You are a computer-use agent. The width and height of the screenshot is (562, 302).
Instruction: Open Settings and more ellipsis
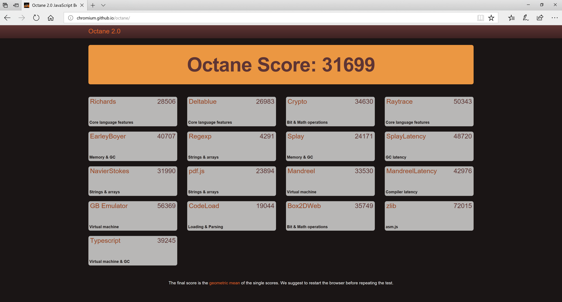[x=555, y=18]
